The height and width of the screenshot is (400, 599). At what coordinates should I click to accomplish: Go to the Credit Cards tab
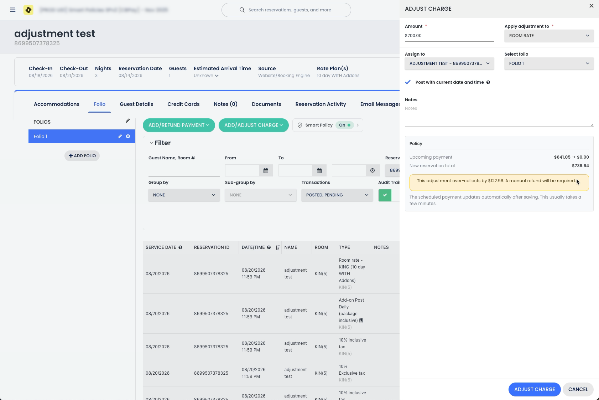(x=183, y=104)
